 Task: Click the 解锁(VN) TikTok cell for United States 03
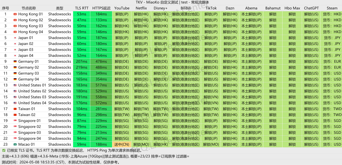211,97
